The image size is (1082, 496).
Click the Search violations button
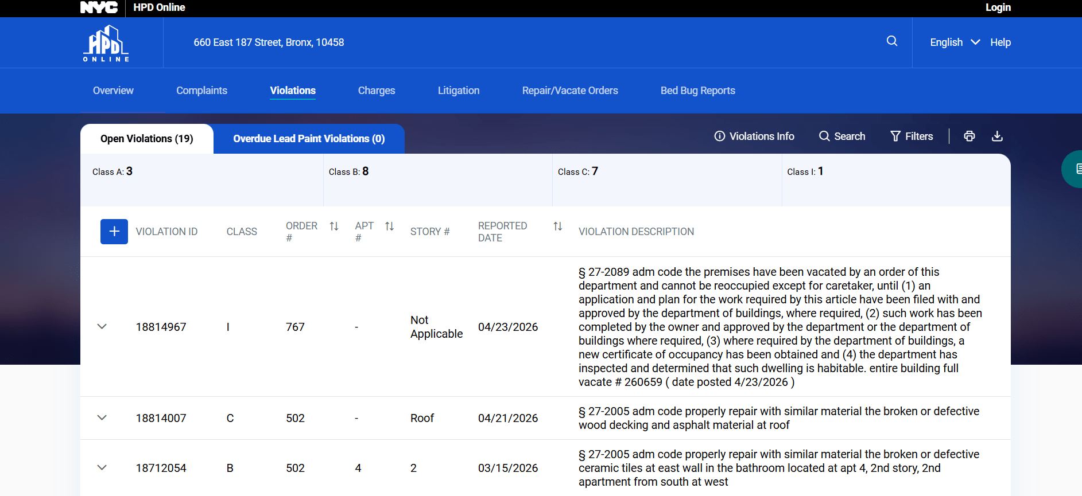[x=841, y=136]
